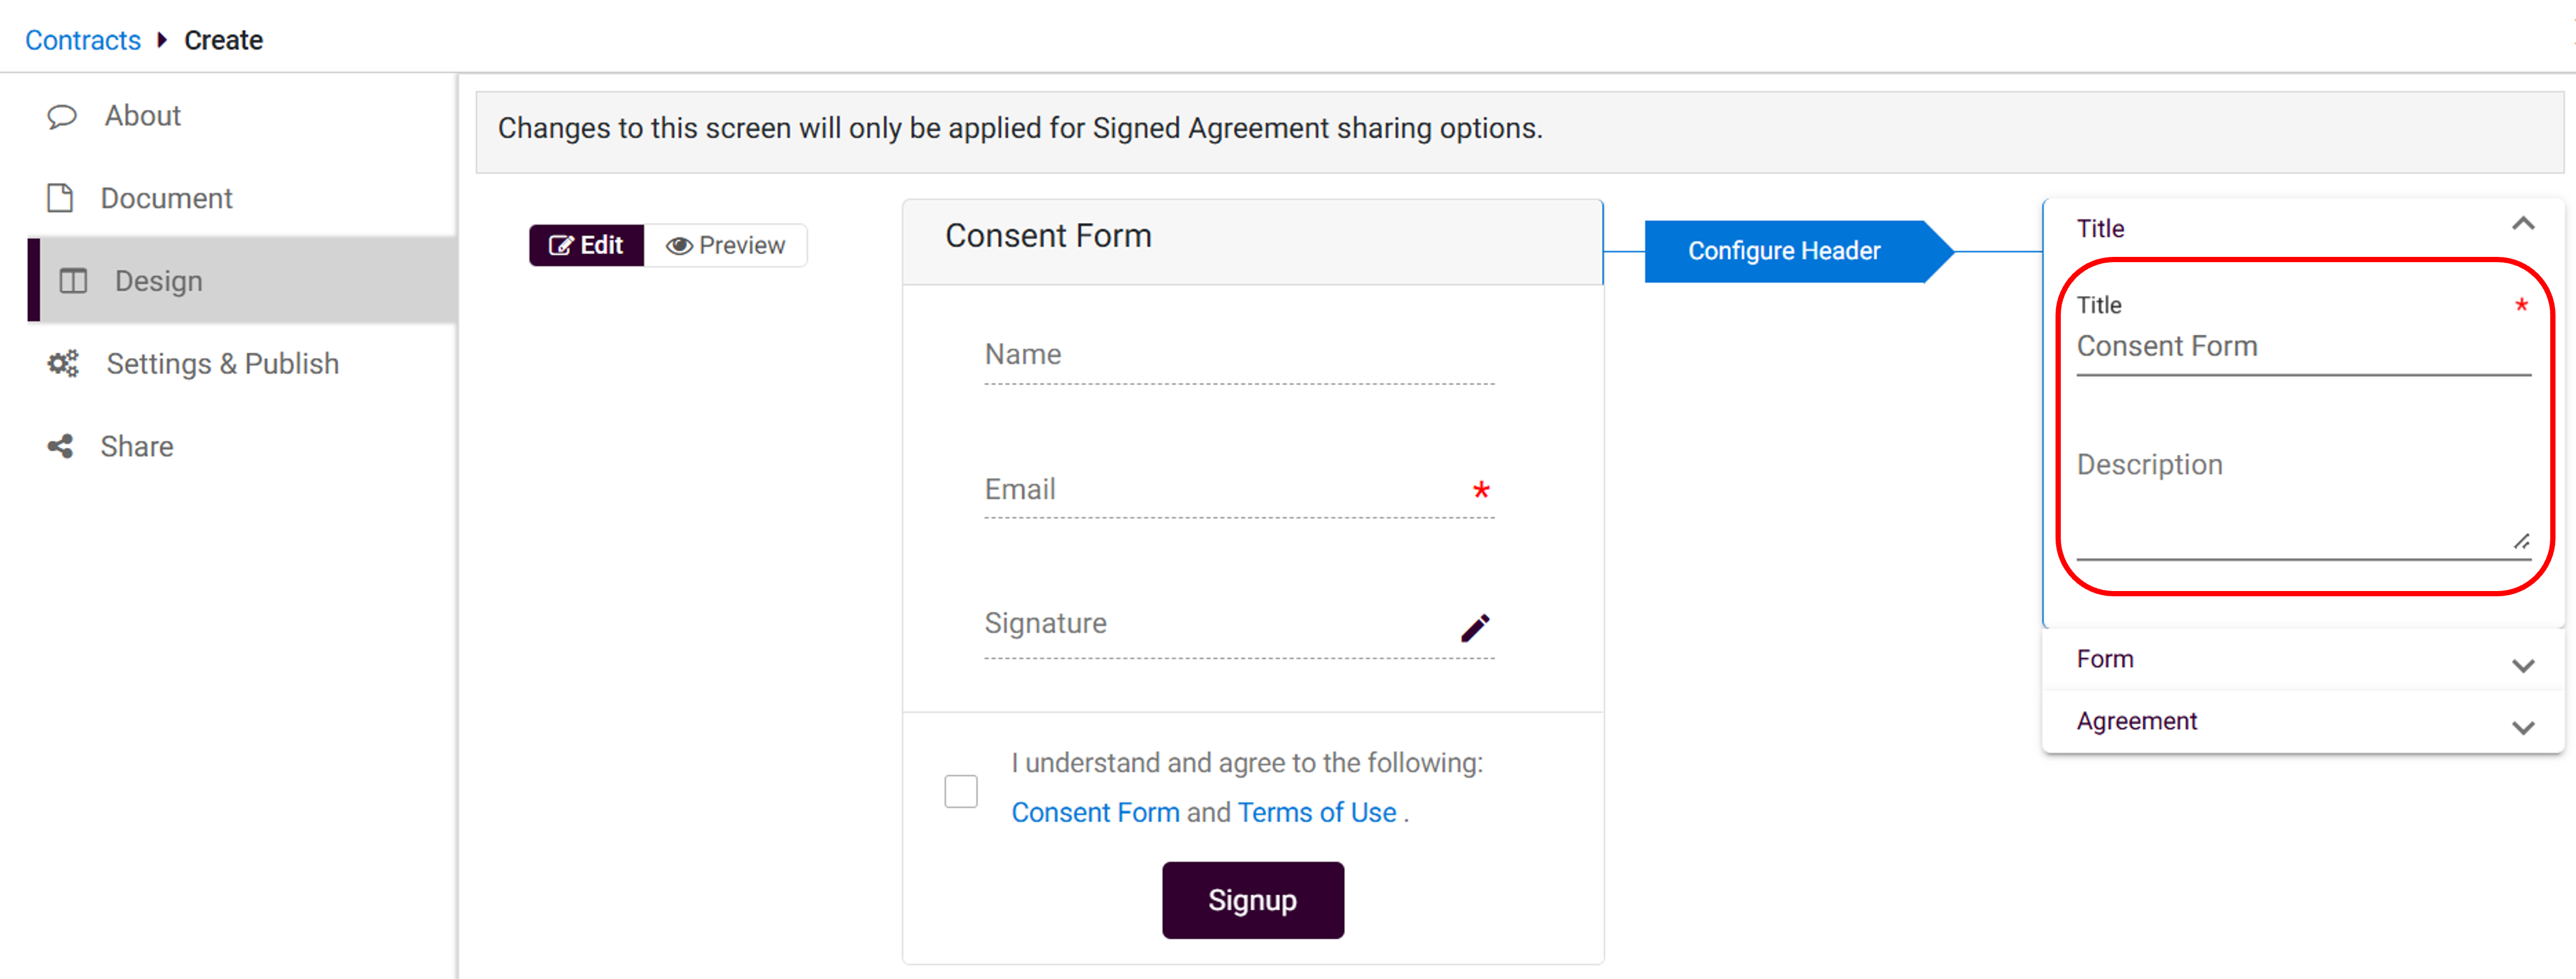This screenshot has width=2576, height=979.
Task: Click the Share nodes icon
Action: 60,446
